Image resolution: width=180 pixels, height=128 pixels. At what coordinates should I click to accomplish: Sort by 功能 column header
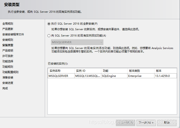(114, 71)
